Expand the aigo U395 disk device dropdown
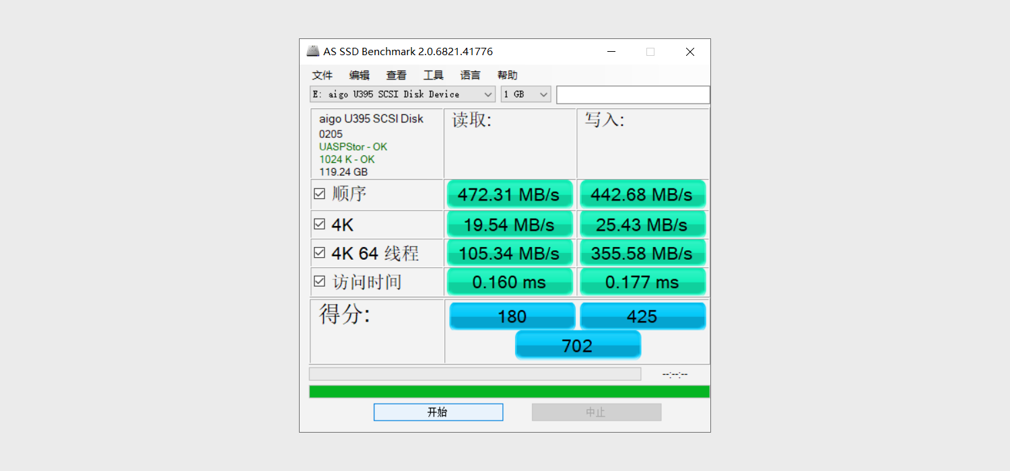Image resolution: width=1010 pixels, height=471 pixels. [x=403, y=94]
